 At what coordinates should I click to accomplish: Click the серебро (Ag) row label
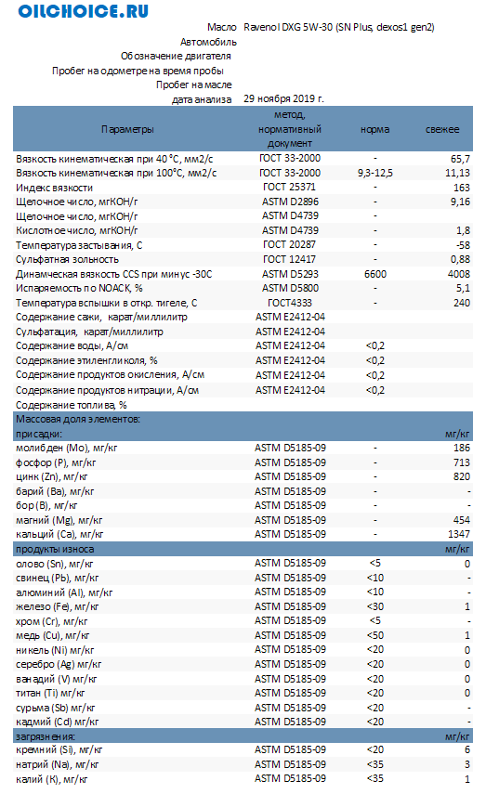[59, 665]
